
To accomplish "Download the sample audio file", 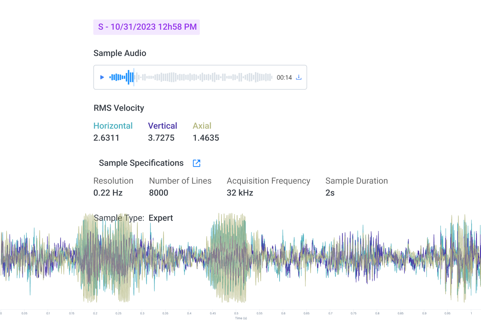I will click(x=299, y=77).
